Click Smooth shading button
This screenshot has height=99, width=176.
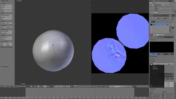(x=4, y=23)
